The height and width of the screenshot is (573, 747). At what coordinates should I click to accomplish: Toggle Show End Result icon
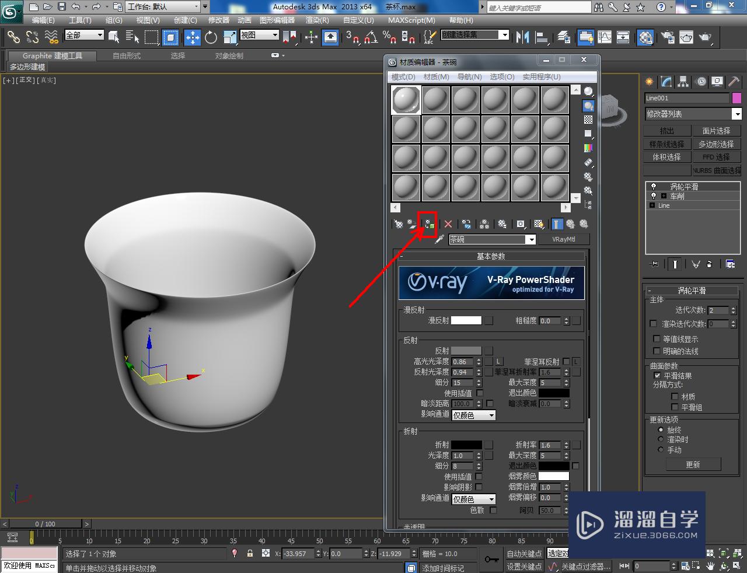tap(557, 224)
